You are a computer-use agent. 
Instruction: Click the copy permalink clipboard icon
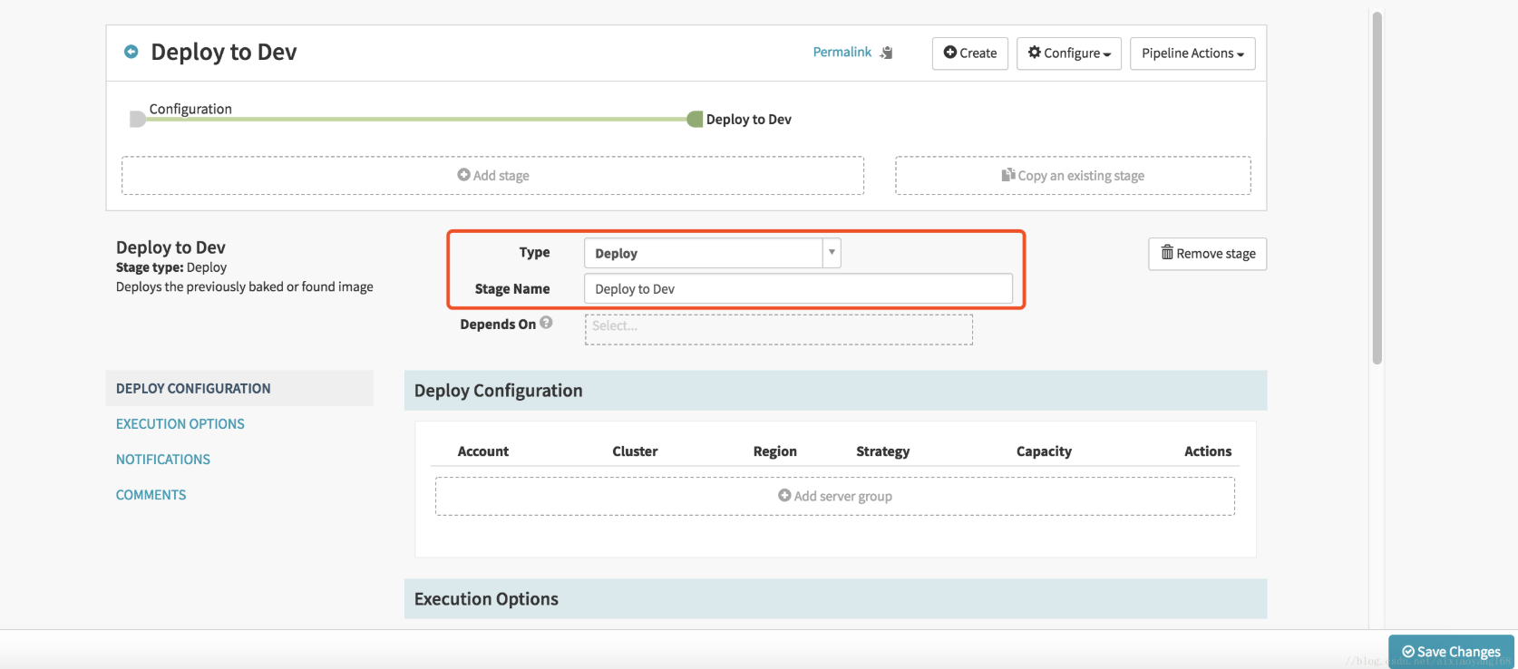coord(886,53)
